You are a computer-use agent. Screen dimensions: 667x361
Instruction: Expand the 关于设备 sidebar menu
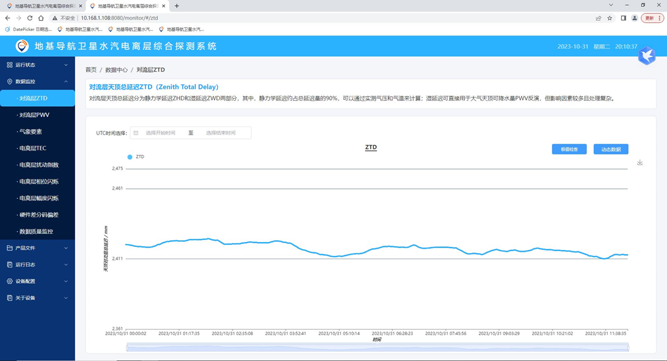(x=37, y=298)
